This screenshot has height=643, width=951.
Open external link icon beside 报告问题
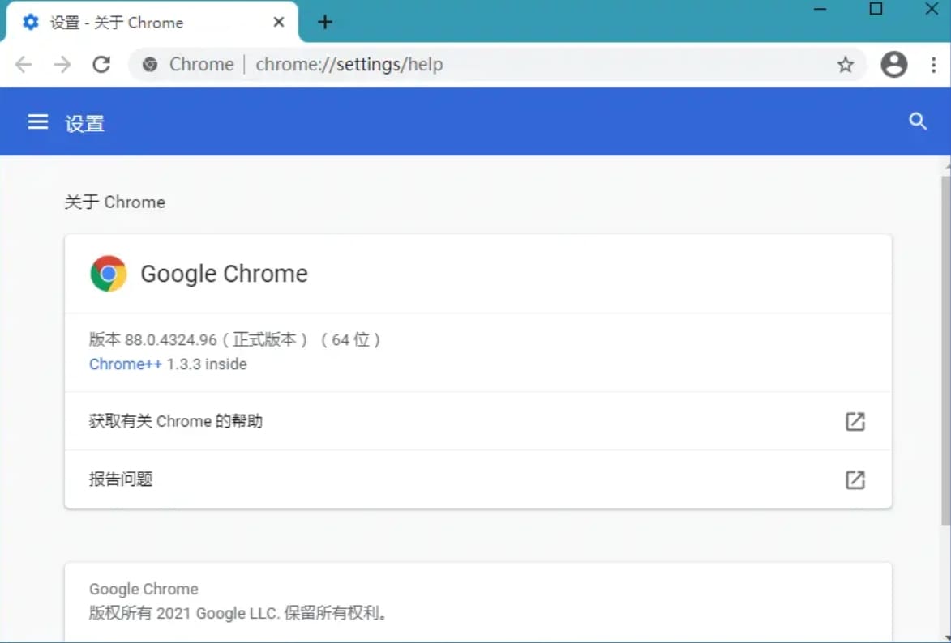855,479
